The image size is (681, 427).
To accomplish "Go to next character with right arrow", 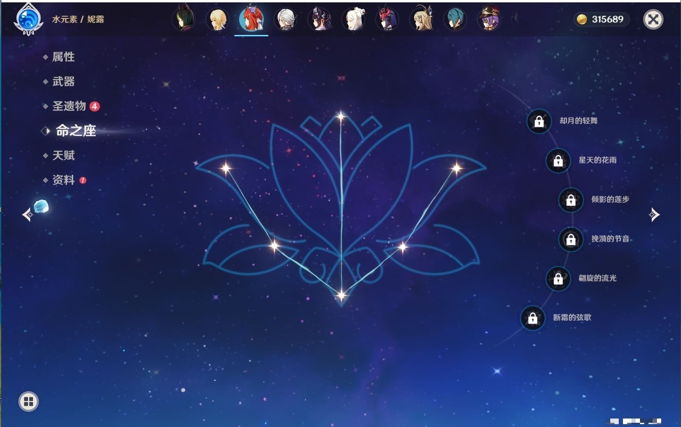I will pyautogui.click(x=654, y=215).
